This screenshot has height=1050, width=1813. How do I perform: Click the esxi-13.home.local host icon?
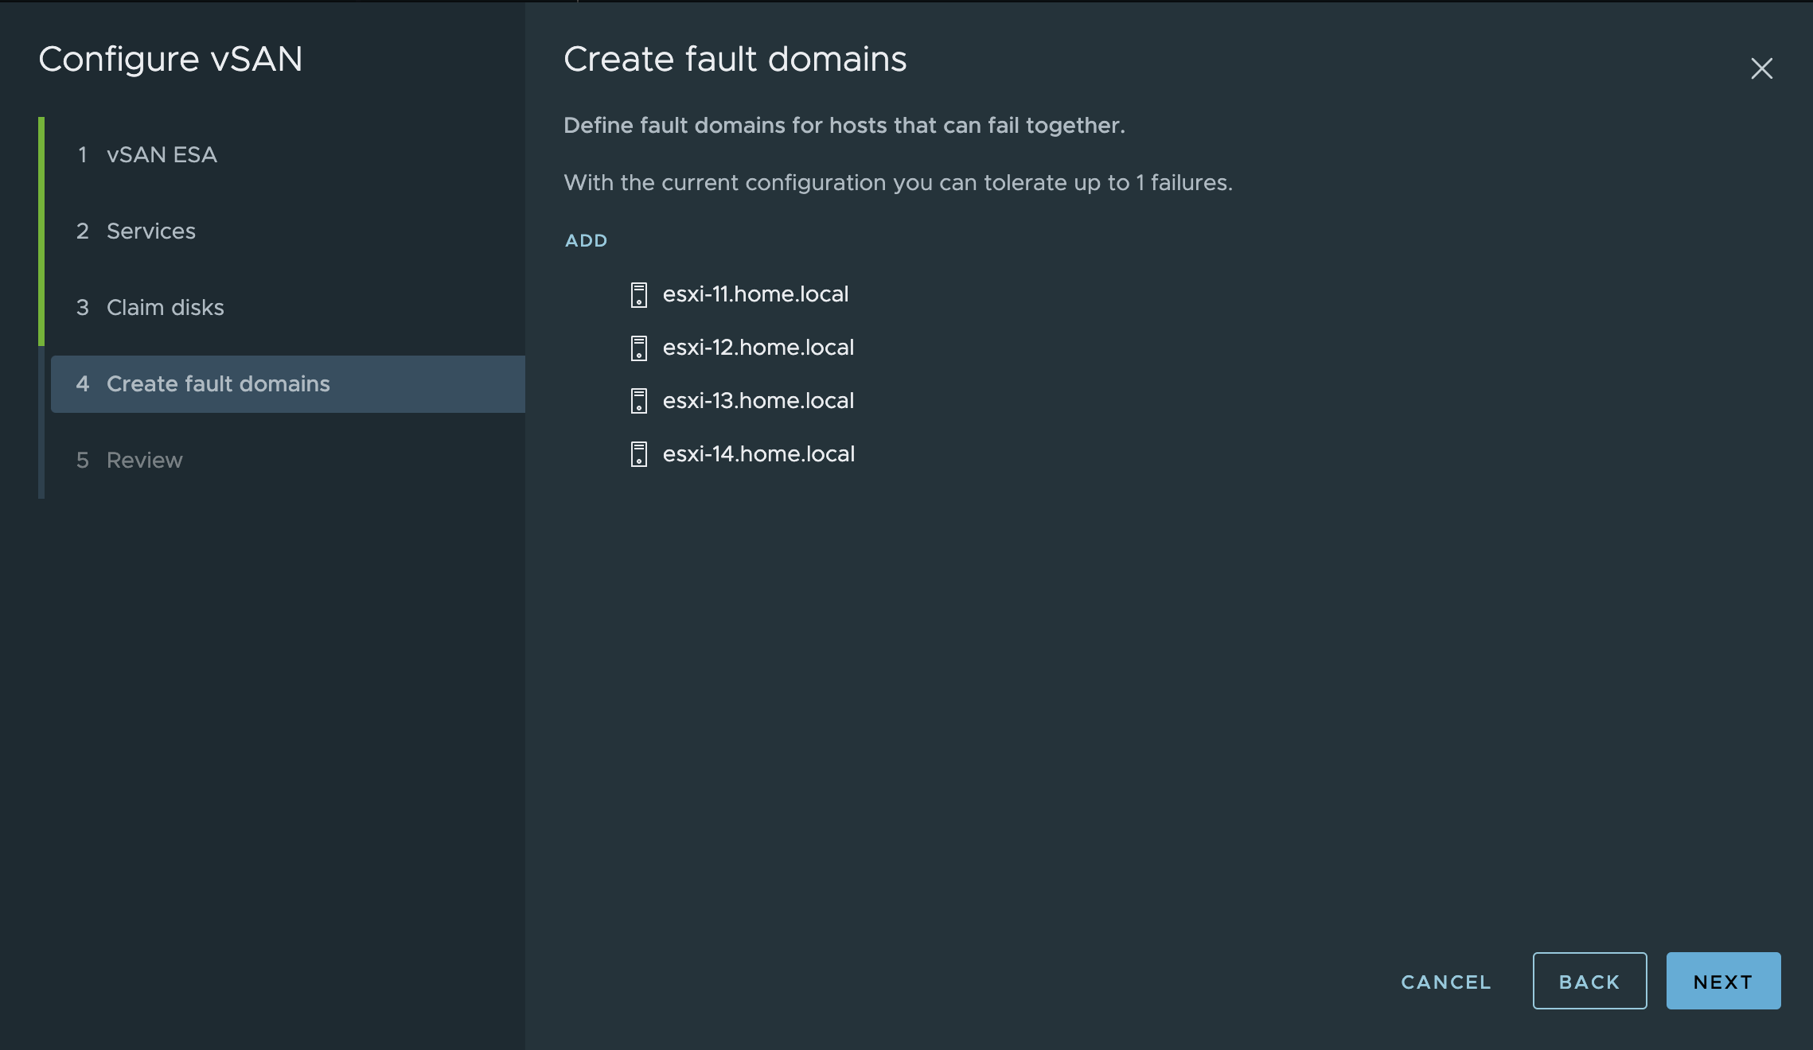pyautogui.click(x=637, y=402)
